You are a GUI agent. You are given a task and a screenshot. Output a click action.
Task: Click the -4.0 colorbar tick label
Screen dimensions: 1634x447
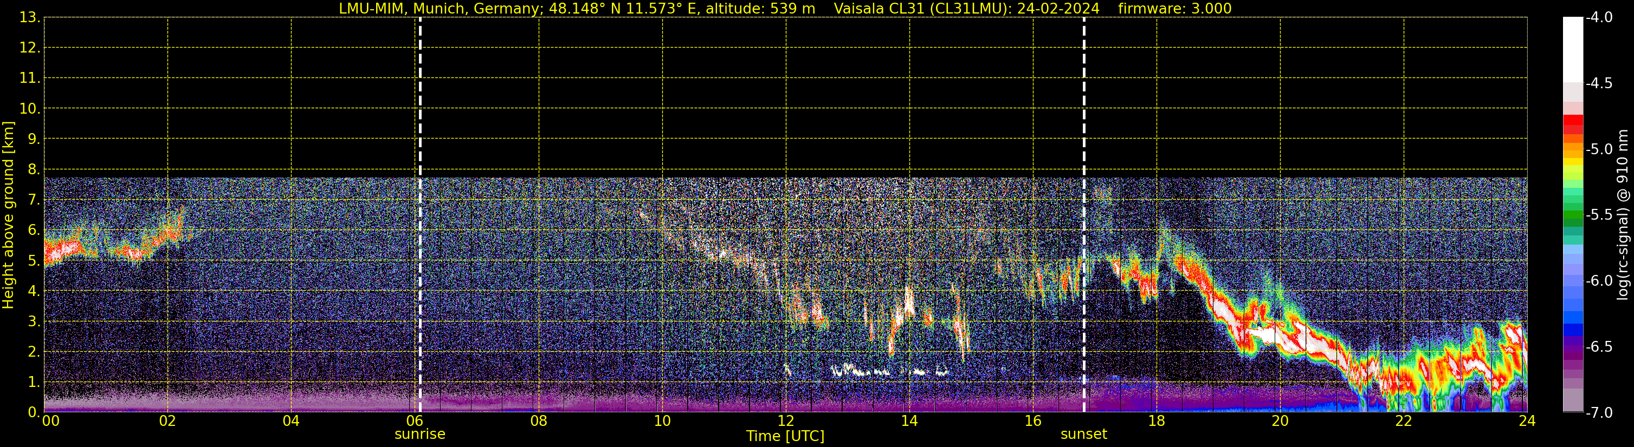1598,18
